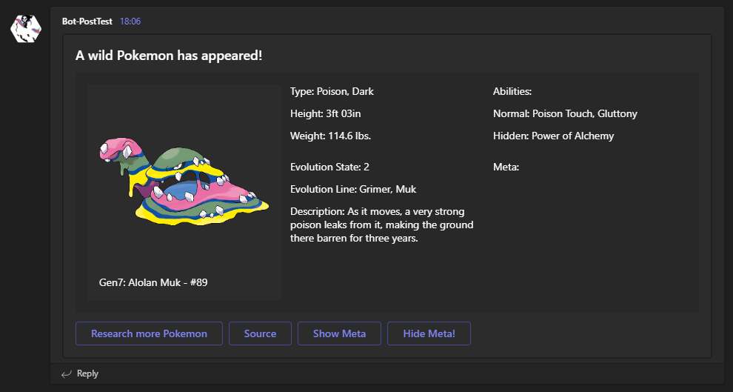Open the Bot-PostTest sender name
Image resolution: width=733 pixels, height=392 pixels.
coord(87,21)
